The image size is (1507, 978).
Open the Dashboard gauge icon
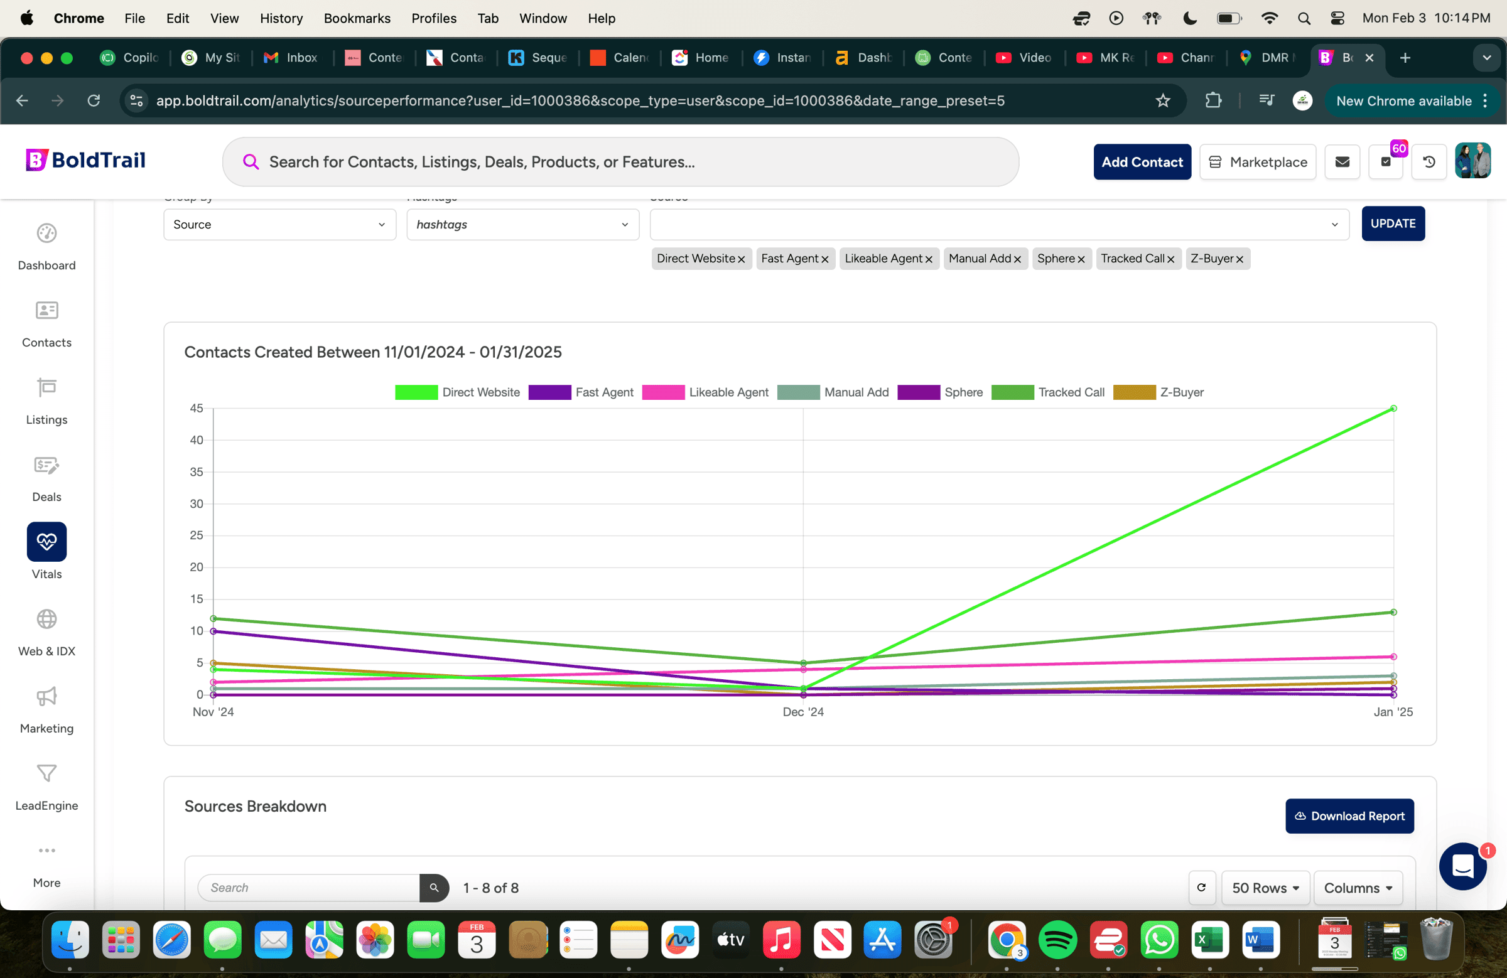point(46,234)
